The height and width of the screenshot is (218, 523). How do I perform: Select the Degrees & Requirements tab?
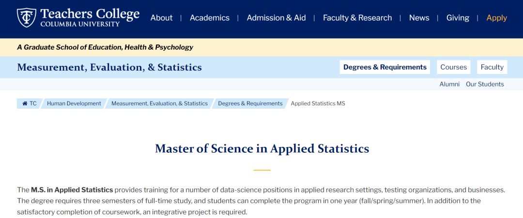point(385,67)
